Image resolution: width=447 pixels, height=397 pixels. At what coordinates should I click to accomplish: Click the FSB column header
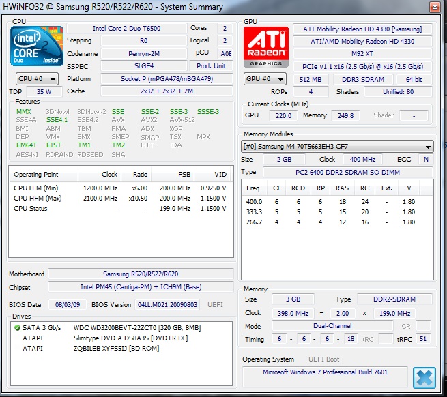173,175
